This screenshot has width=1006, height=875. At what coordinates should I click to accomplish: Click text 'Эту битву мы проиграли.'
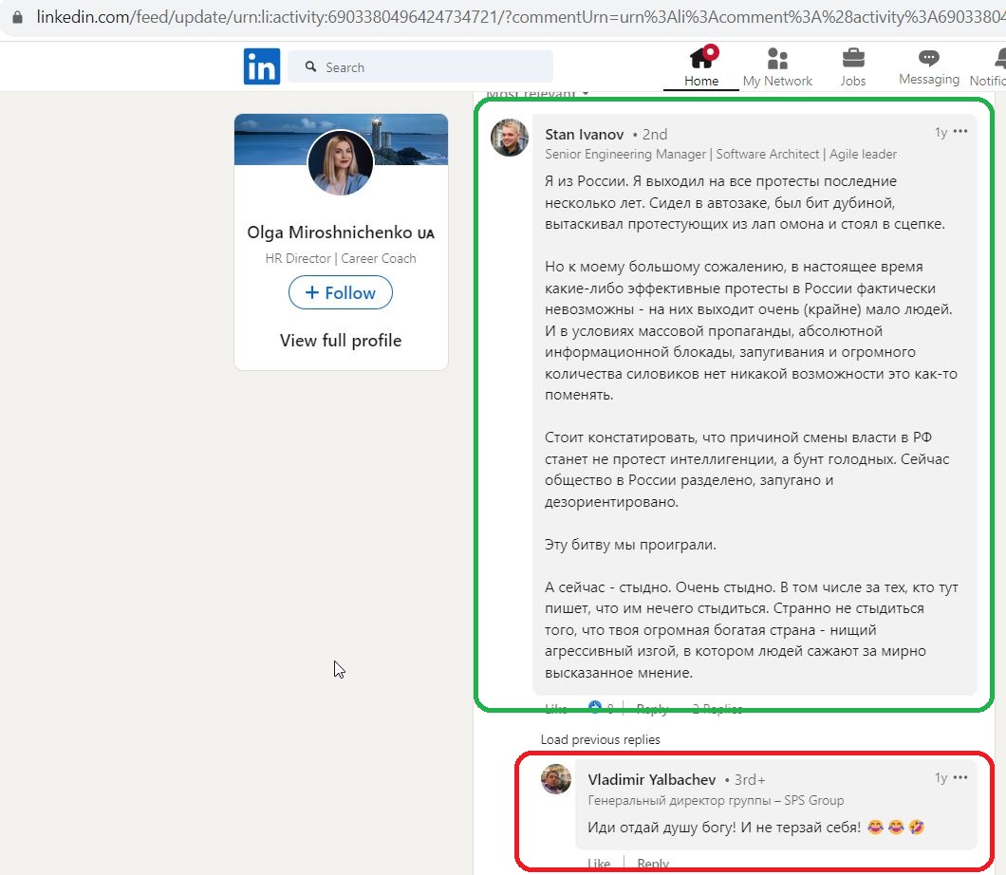pyautogui.click(x=630, y=545)
